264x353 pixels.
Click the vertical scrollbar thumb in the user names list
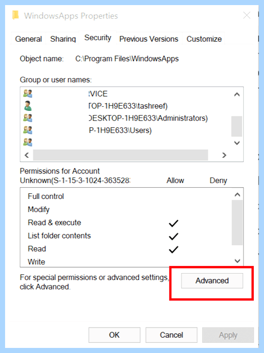[237, 126]
